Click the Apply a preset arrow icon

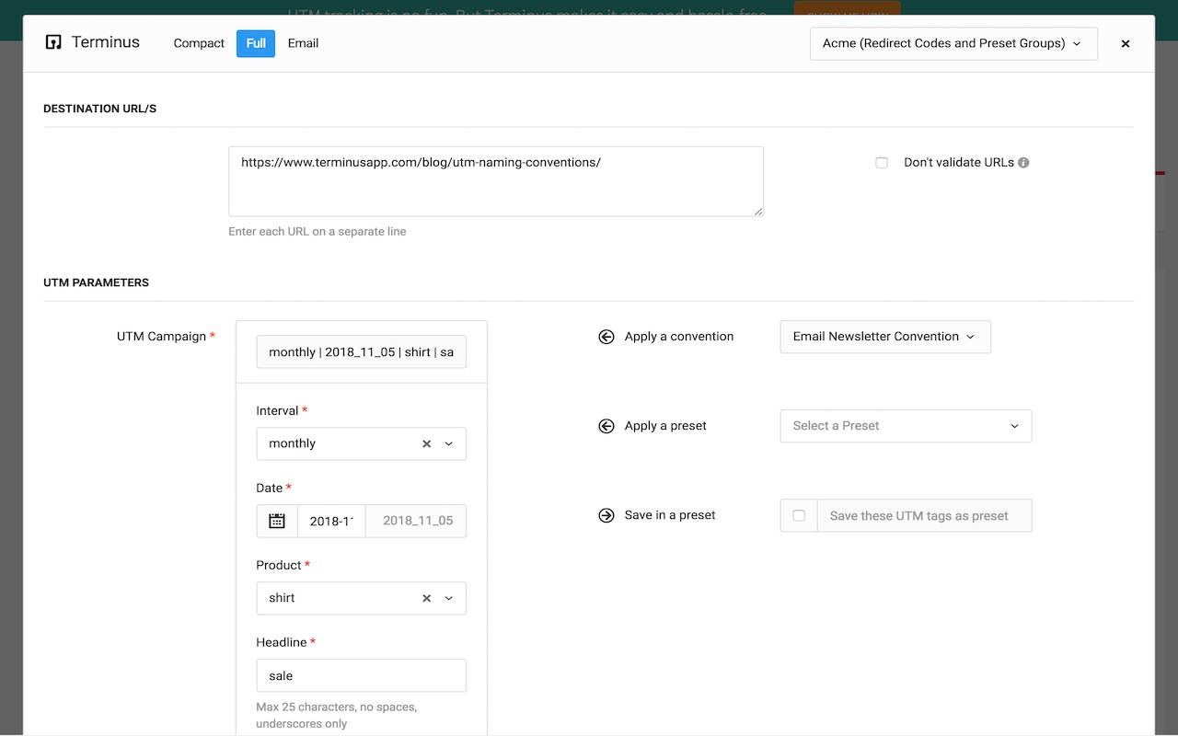point(606,426)
